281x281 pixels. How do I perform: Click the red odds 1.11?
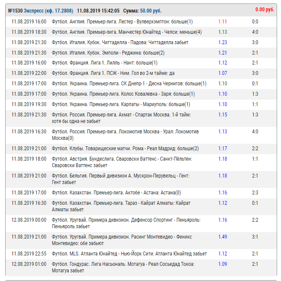pyautogui.click(x=222, y=22)
